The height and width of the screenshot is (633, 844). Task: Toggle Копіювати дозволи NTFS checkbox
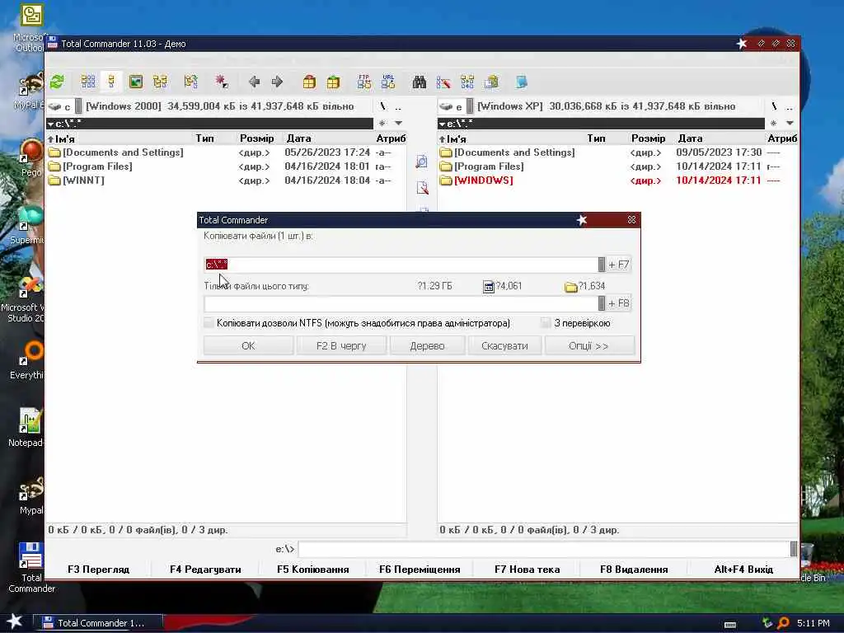tap(209, 323)
